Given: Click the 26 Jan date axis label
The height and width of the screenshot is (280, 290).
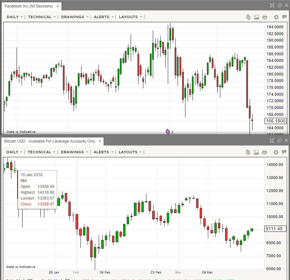Looking at the screenshot, I should tap(54, 273).
